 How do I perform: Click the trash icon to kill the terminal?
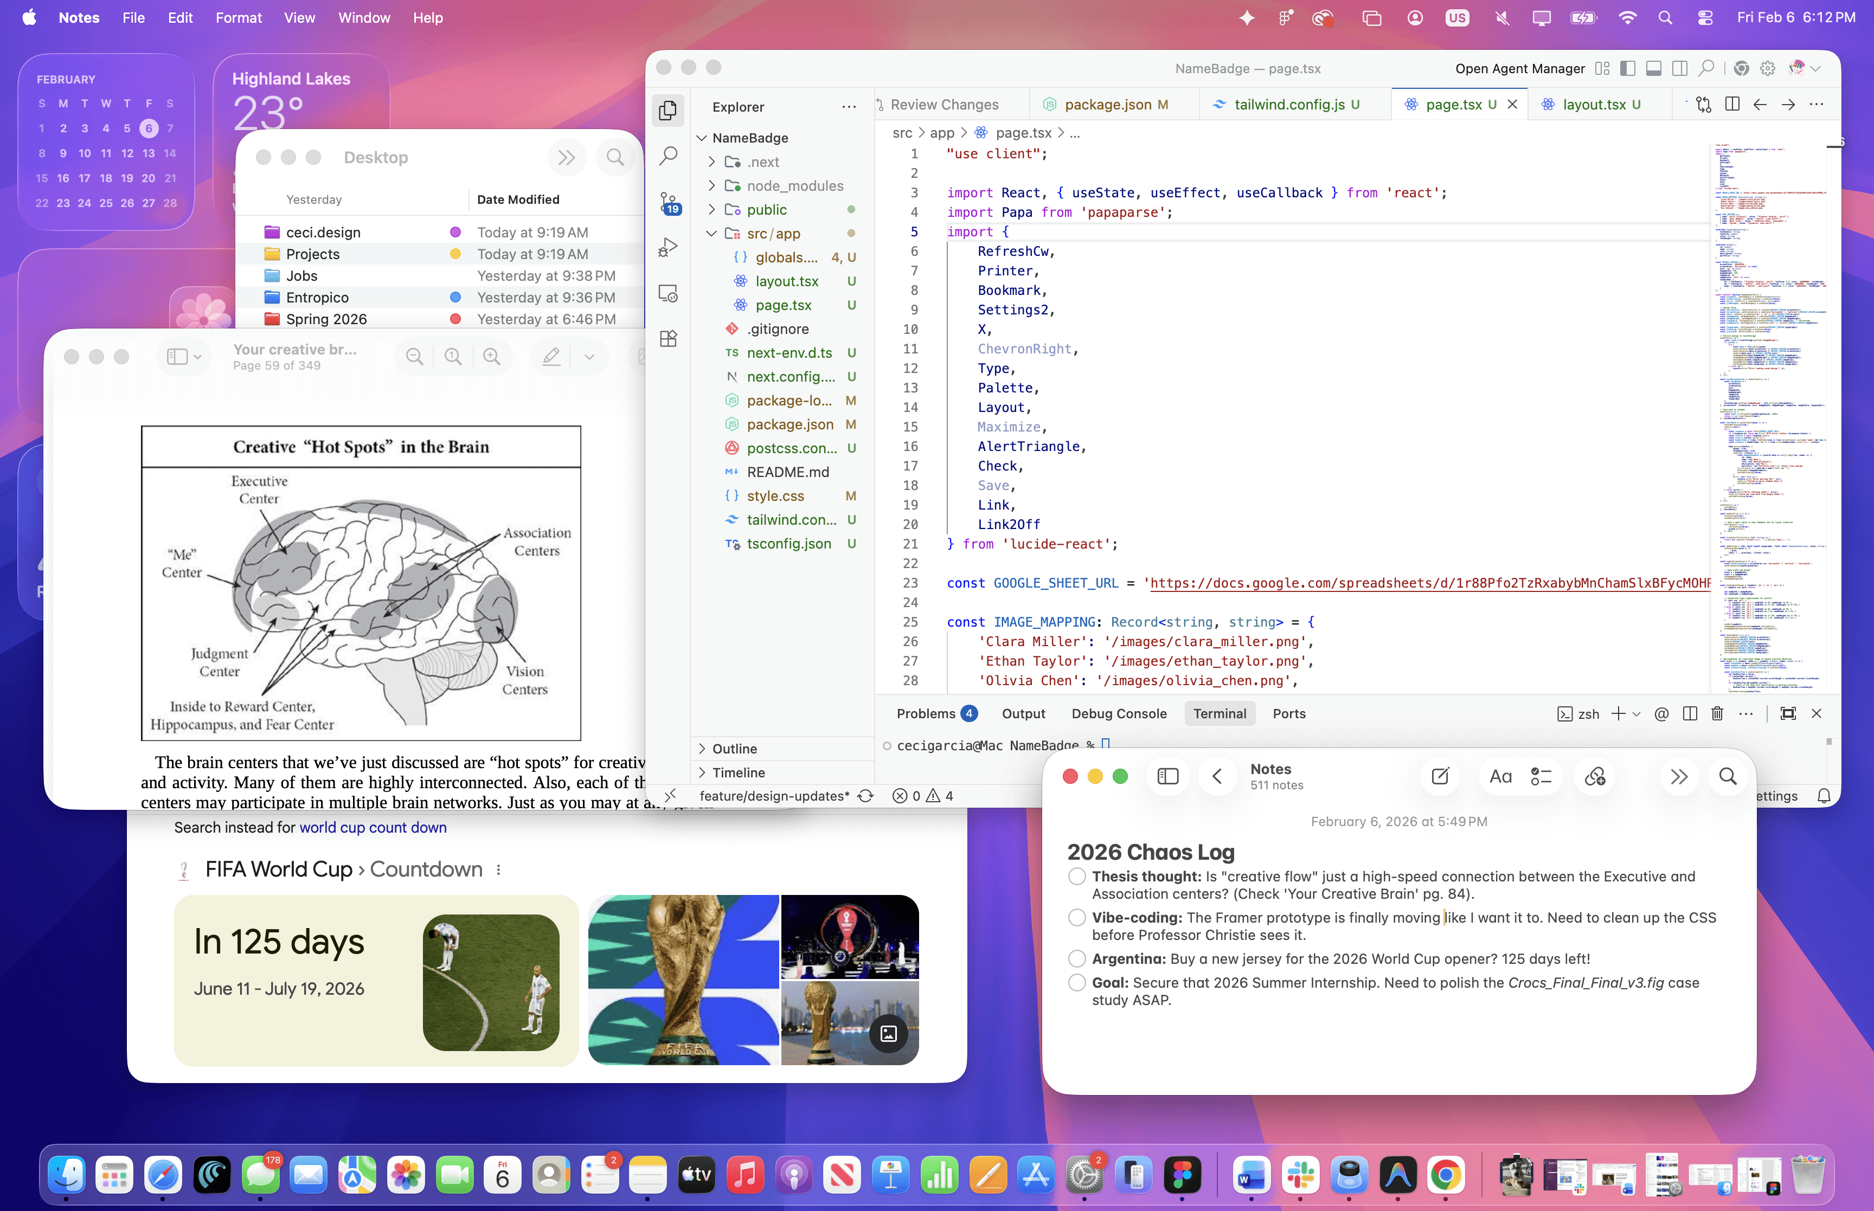click(1717, 713)
